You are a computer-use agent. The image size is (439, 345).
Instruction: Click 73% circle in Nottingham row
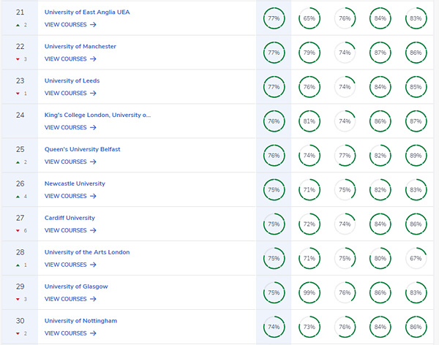(x=309, y=327)
